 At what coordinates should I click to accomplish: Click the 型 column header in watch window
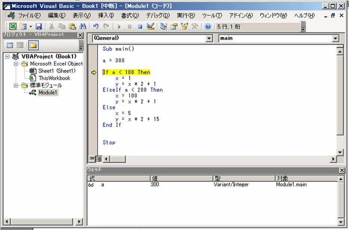coord(244,178)
